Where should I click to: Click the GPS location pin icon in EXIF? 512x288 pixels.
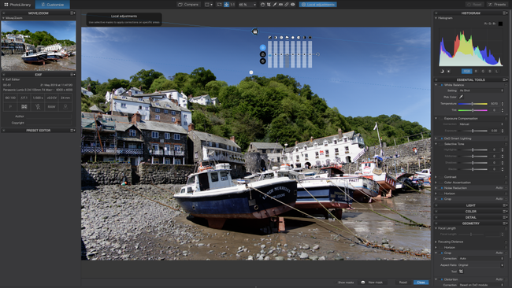click(x=65, y=107)
